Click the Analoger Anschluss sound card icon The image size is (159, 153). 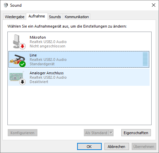pyautogui.click(x=17, y=76)
